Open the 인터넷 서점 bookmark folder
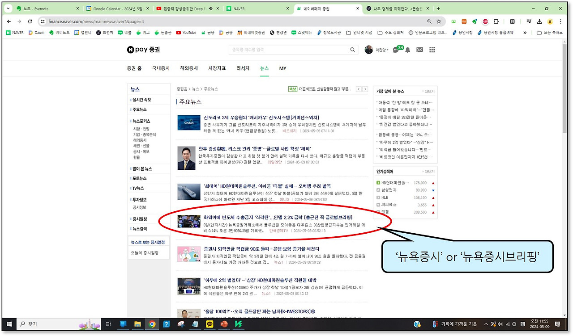This screenshot has width=573, height=336. (359, 33)
